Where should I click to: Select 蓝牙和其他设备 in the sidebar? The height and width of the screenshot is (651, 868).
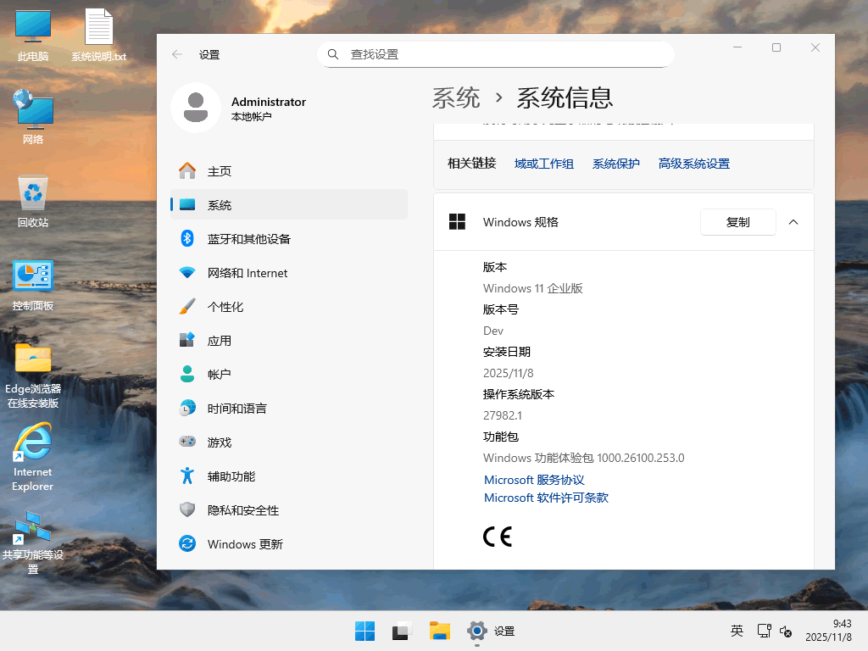(289, 238)
